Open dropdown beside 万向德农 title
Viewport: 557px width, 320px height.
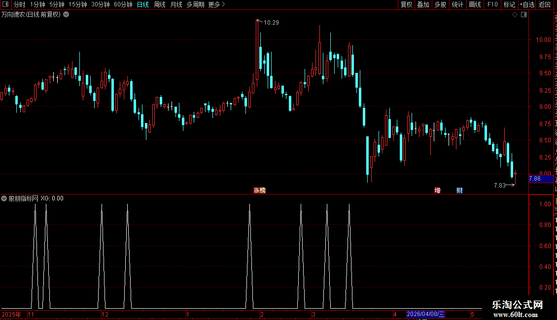click(x=66, y=15)
